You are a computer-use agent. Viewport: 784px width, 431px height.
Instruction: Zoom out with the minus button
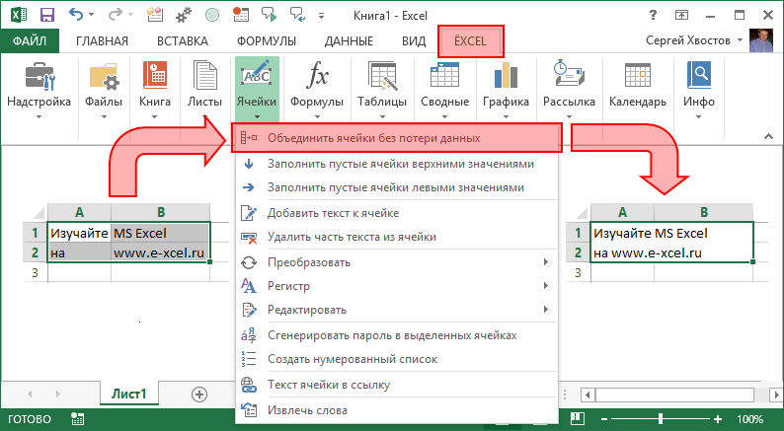604,419
